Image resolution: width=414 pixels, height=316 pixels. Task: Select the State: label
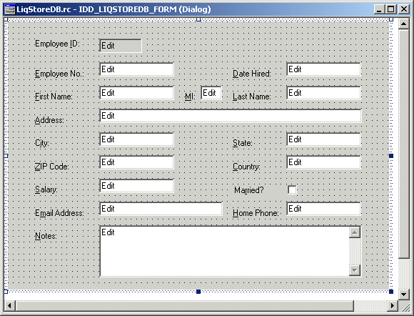[x=243, y=143]
